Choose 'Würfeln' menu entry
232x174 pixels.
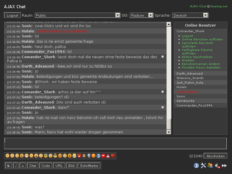[x=188, y=61]
